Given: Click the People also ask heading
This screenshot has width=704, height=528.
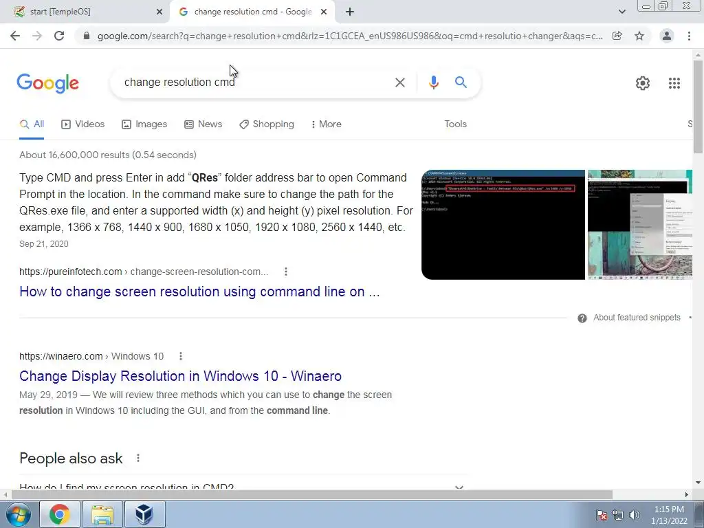Looking at the screenshot, I should pos(71,459).
